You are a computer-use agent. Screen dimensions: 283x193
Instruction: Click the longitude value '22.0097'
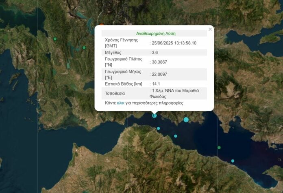coord(159,74)
